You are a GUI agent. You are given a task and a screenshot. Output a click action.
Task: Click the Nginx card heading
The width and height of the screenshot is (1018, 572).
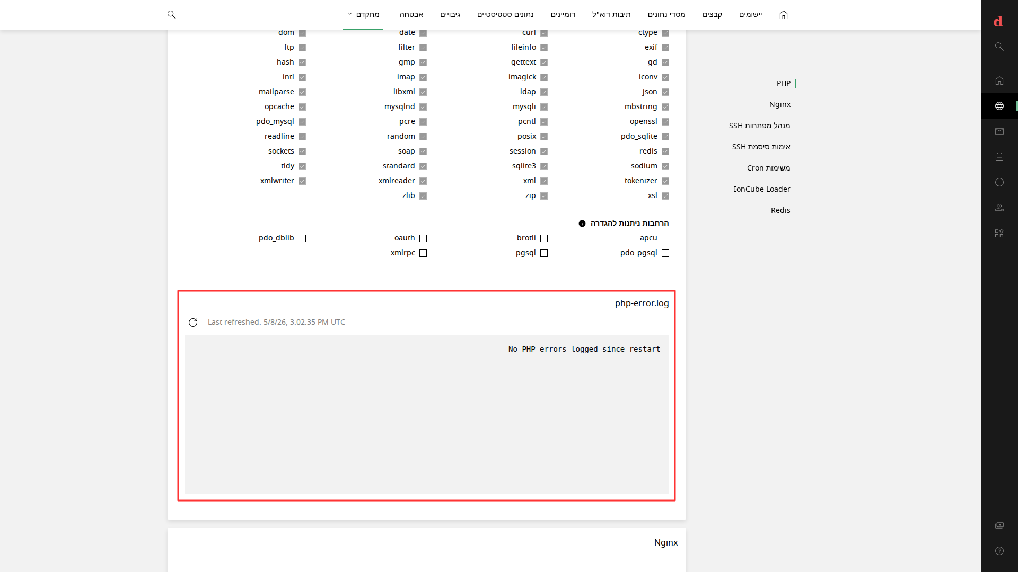click(666, 542)
